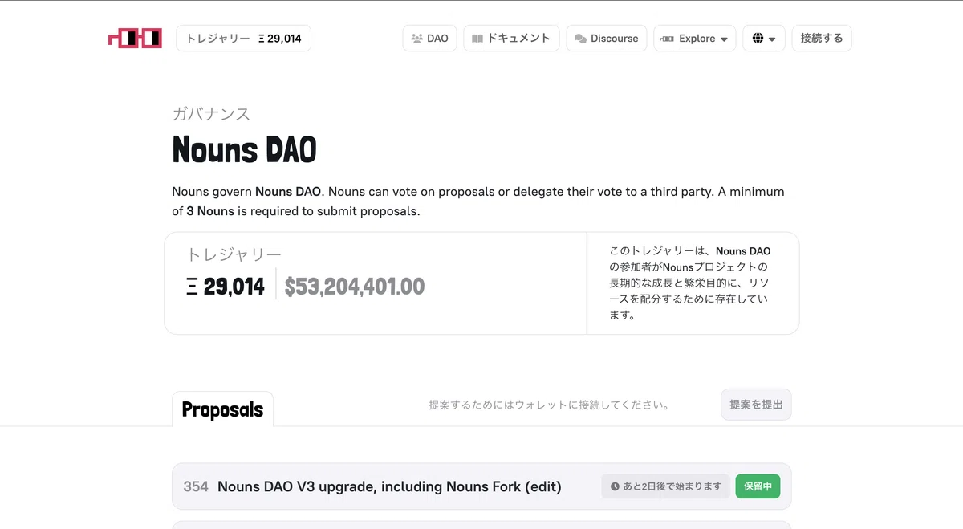Expand the Explore dropdown menu

694,38
